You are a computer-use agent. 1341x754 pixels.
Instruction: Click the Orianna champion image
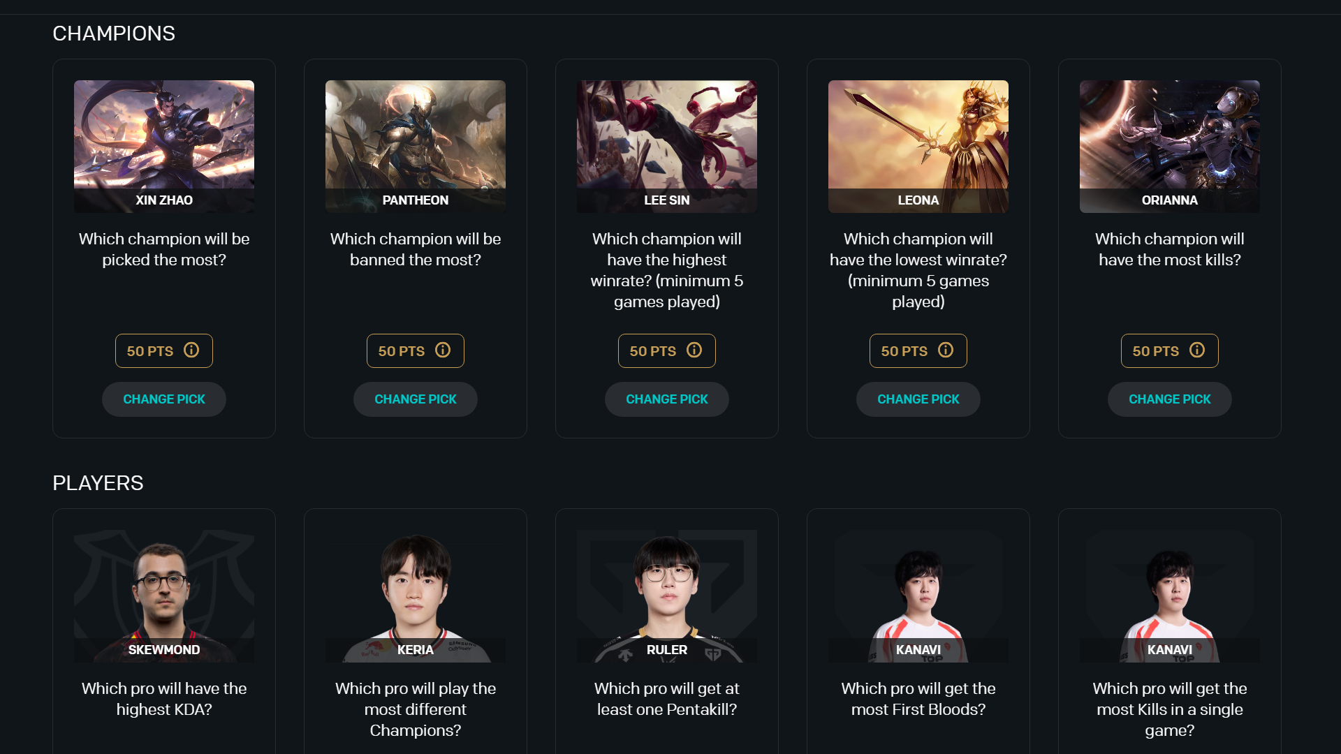pyautogui.click(x=1170, y=147)
